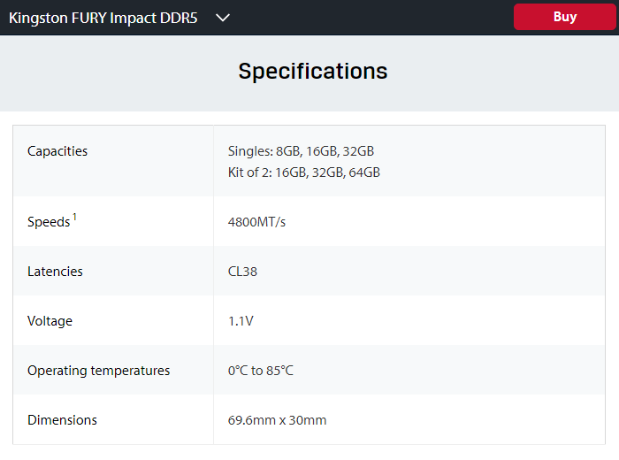The height and width of the screenshot is (460, 619).
Task: Click the 69.6mm x 30mm value
Action: pos(277,420)
